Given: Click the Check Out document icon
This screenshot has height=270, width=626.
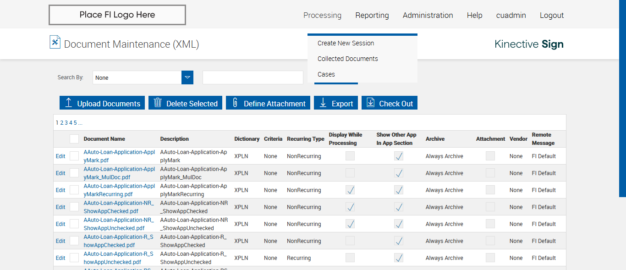Looking at the screenshot, I should pos(370,103).
